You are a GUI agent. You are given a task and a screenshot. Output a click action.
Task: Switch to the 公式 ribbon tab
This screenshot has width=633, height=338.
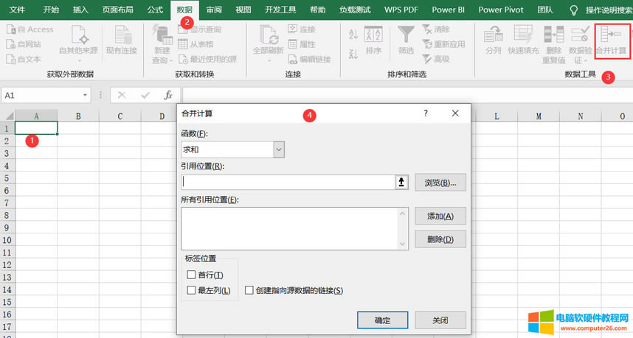[155, 10]
